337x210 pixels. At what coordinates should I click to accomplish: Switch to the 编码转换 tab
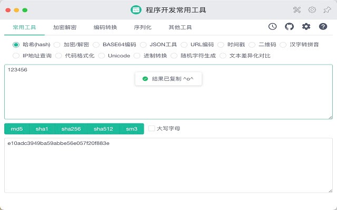pos(105,27)
